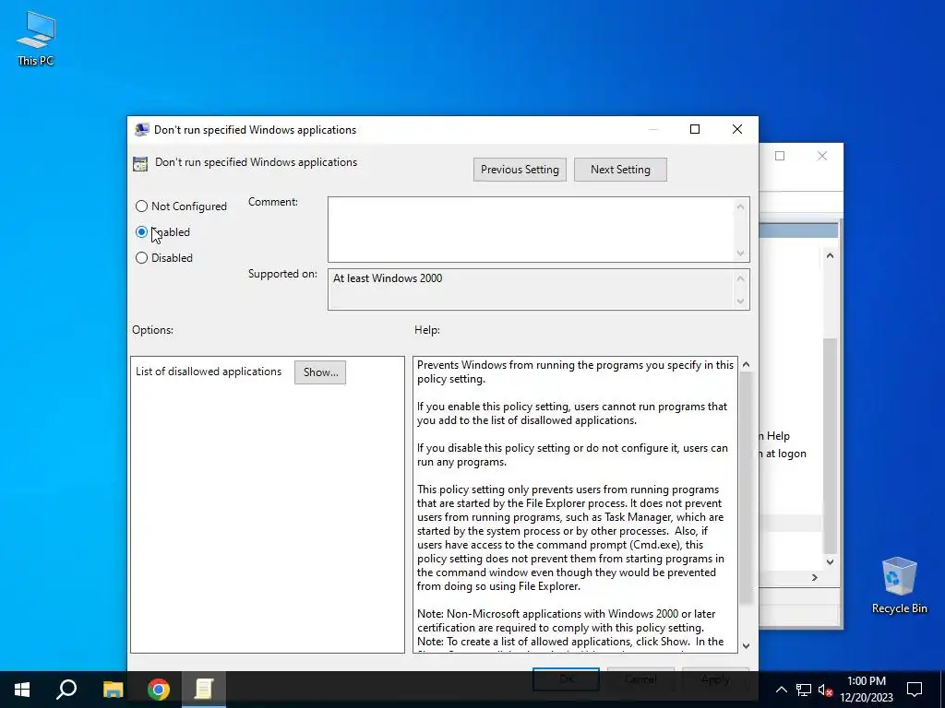The height and width of the screenshot is (708, 945).
Task: Go to Next Setting
Action: pos(620,170)
